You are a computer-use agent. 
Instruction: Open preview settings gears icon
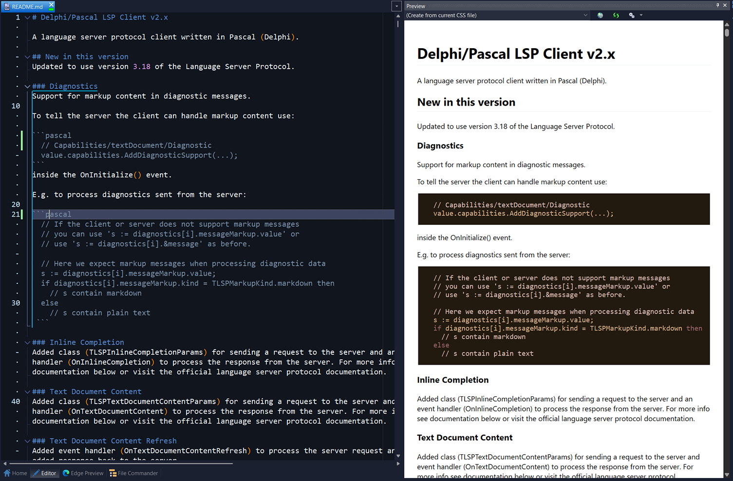632,16
